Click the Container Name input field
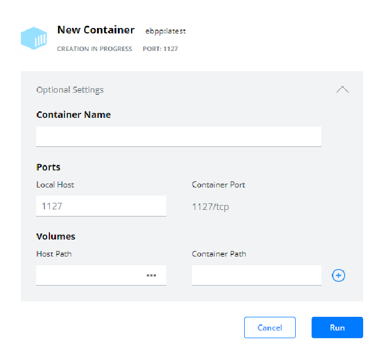Viewport: 384px width, 359px height. (178, 136)
